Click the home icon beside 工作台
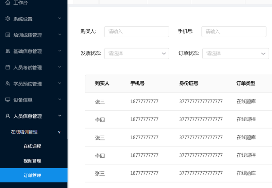This screenshot has height=188, width=272. pyautogui.click(x=7, y=2)
